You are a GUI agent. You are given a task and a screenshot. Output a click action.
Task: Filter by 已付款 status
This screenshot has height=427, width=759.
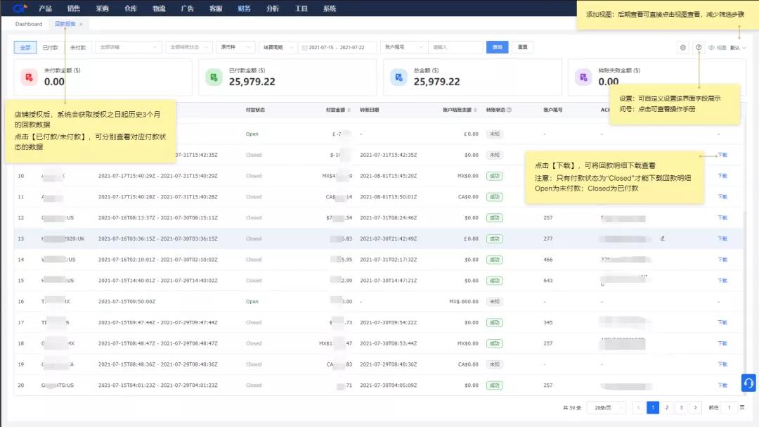click(x=50, y=47)
